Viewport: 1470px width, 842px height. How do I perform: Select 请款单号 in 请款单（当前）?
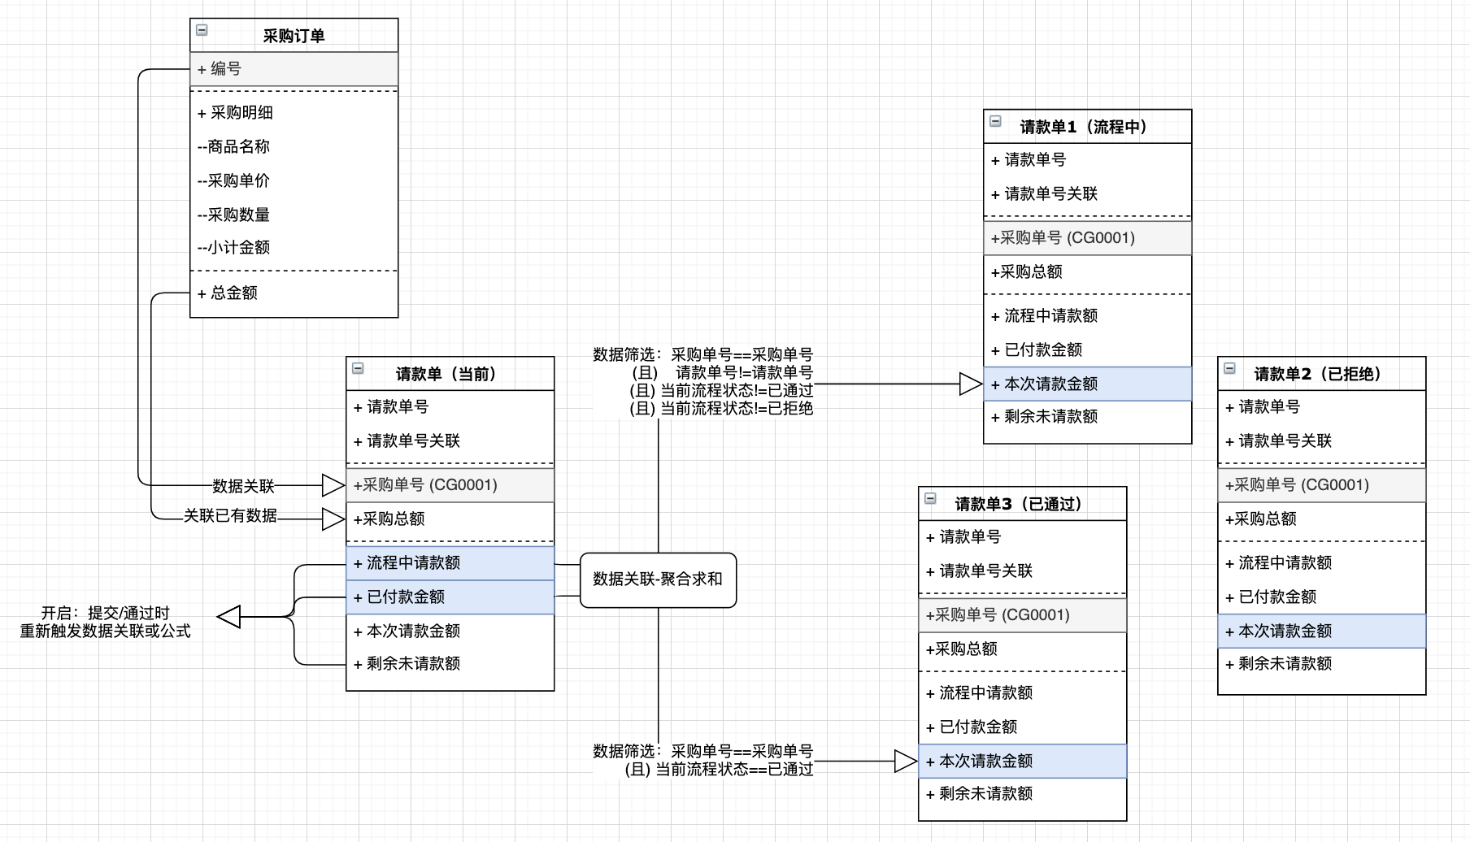pos(450,407)
